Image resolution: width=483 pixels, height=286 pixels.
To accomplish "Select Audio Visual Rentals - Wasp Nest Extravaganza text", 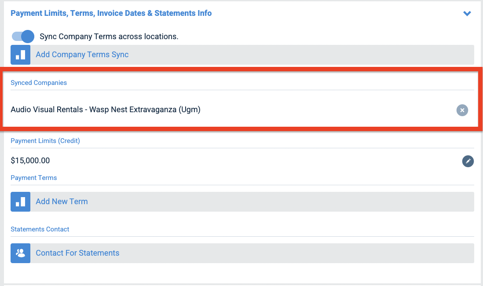I will pyautogui.click(x=106, y=110).
